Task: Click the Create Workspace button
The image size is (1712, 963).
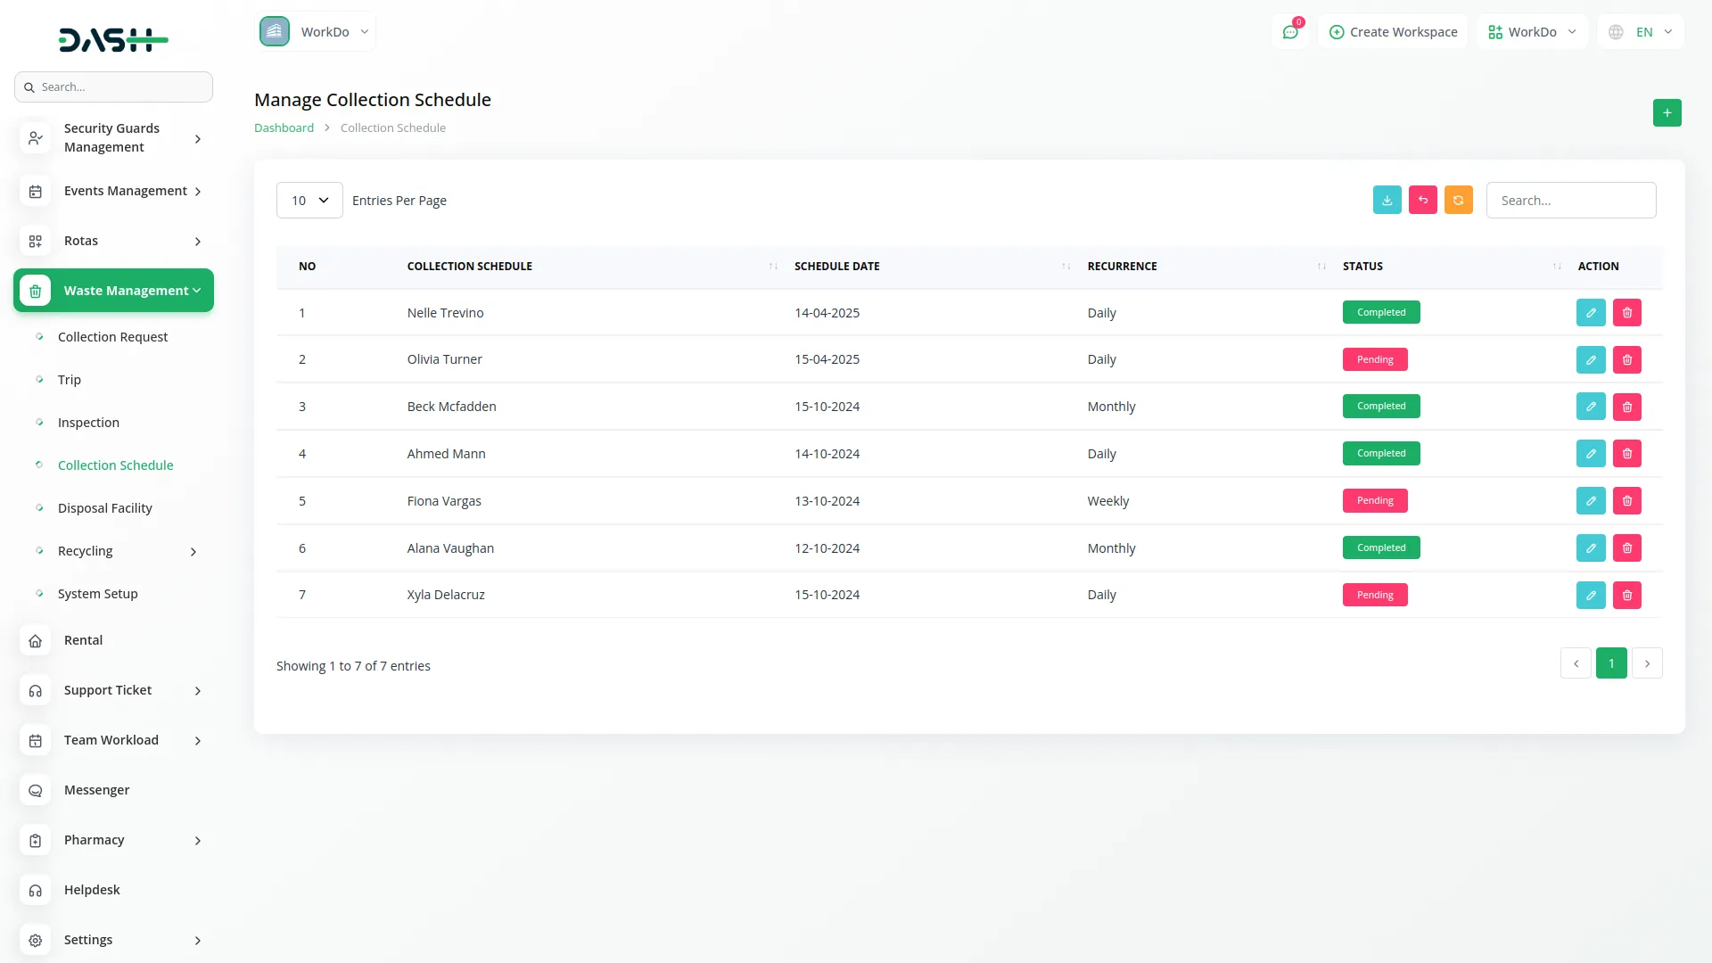Action: pyautogui.click(x=1393, y=32)
